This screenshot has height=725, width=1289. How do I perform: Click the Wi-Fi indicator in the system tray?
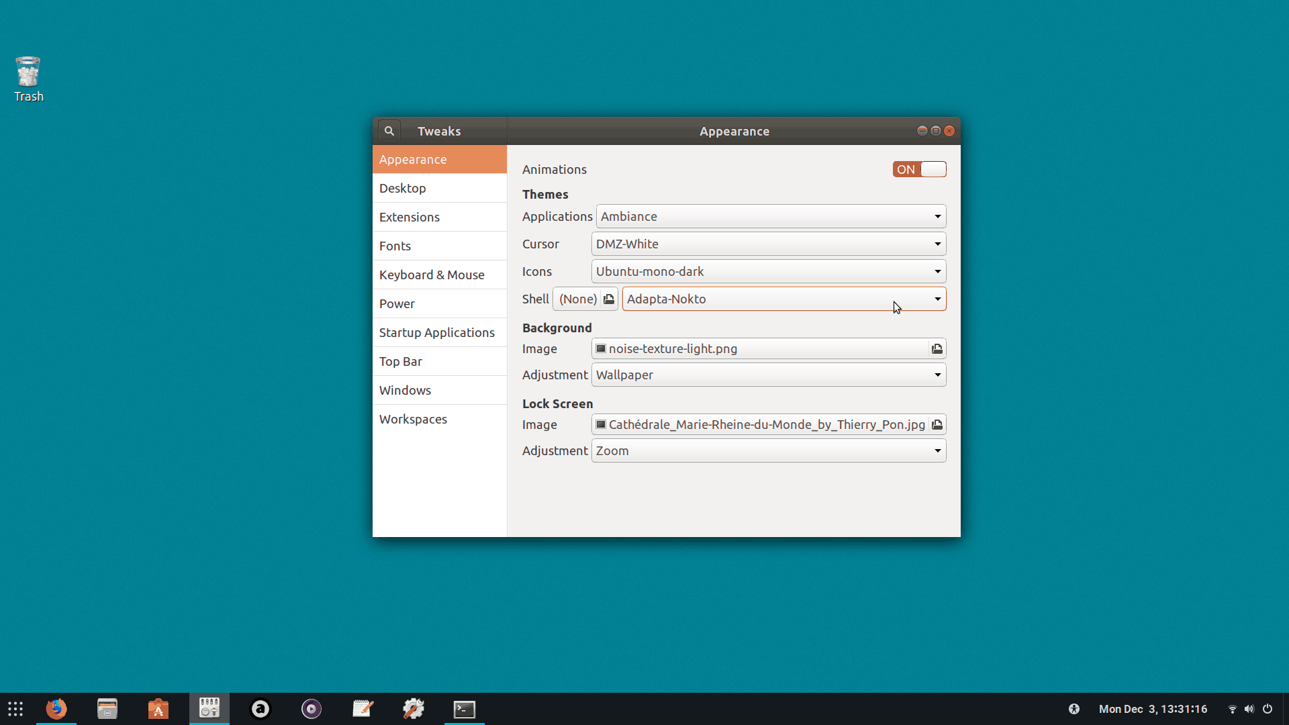click(x=1232, y=709)
